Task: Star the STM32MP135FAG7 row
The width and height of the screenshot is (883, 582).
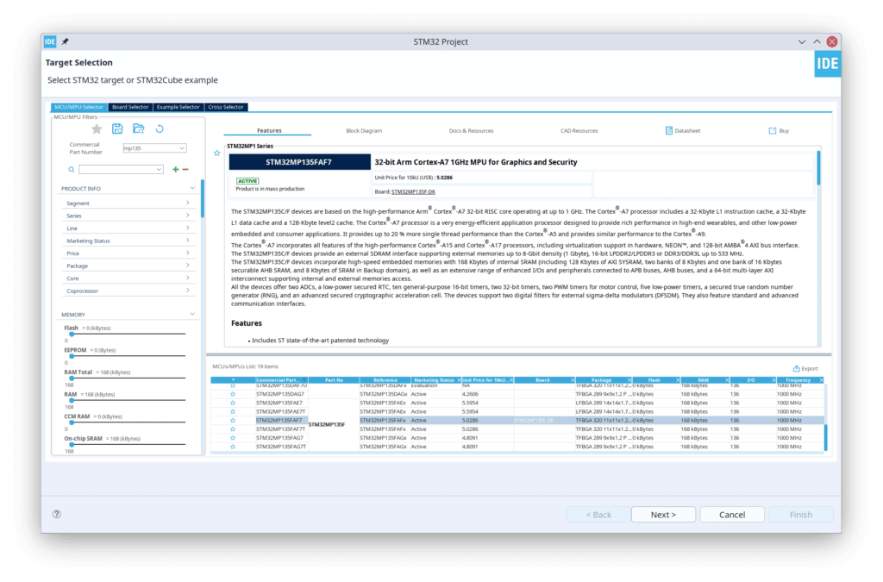Action: click(233, 438)
